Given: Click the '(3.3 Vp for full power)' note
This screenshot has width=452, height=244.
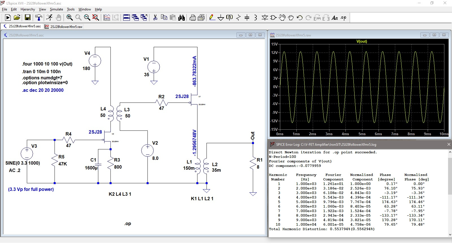Looking at the screenshot, I should [31, 189].
